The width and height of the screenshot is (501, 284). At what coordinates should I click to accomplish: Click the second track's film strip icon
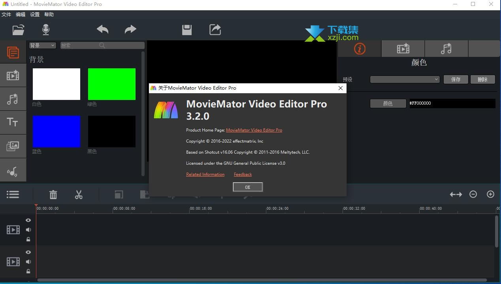(13, 261)
